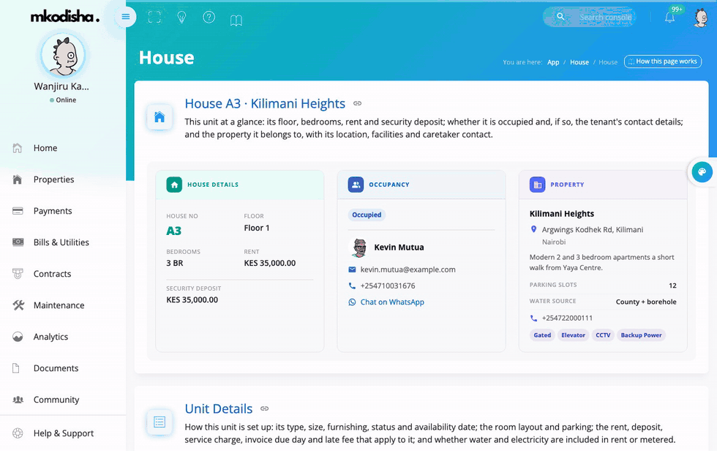717x451 pixels.
Task: Open the book guide icon in top bar
Action: 236,20
